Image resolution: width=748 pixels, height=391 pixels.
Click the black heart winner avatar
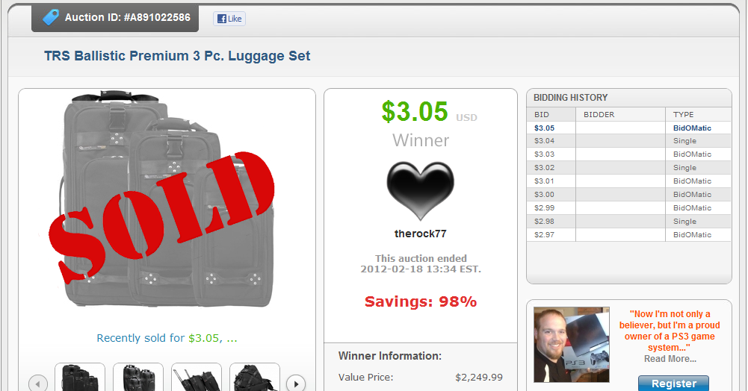pos(420,190)
